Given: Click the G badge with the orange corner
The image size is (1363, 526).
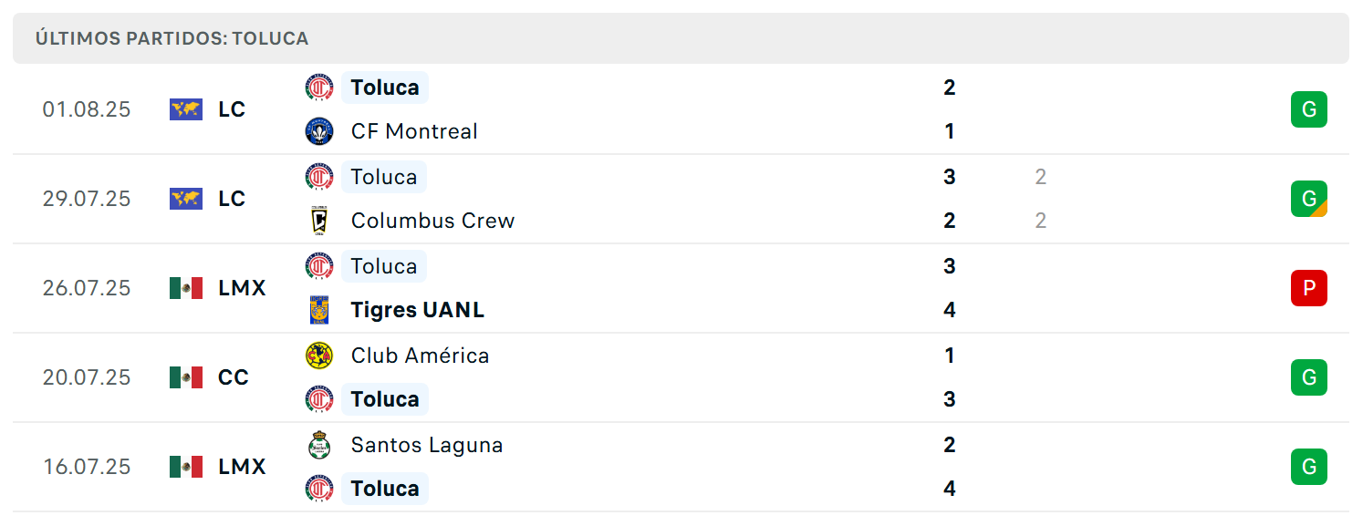Looking at the screenshot, I should tap(1309, 199).
